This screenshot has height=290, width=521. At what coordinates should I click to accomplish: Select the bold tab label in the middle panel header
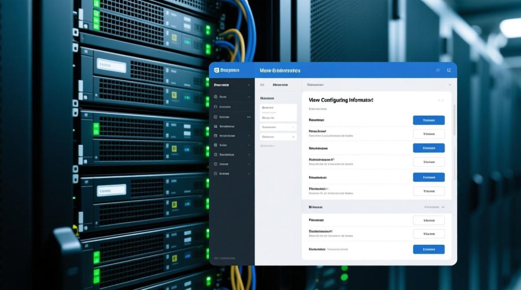coord(280,85)
